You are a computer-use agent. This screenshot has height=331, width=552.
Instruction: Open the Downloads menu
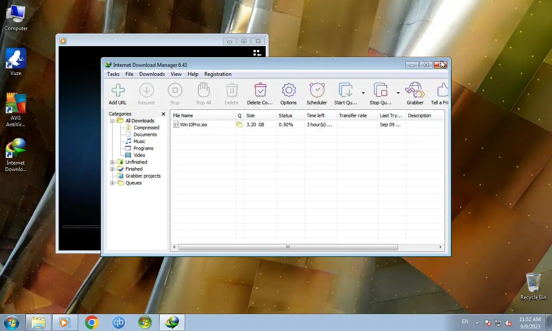[x=152, y=74]
